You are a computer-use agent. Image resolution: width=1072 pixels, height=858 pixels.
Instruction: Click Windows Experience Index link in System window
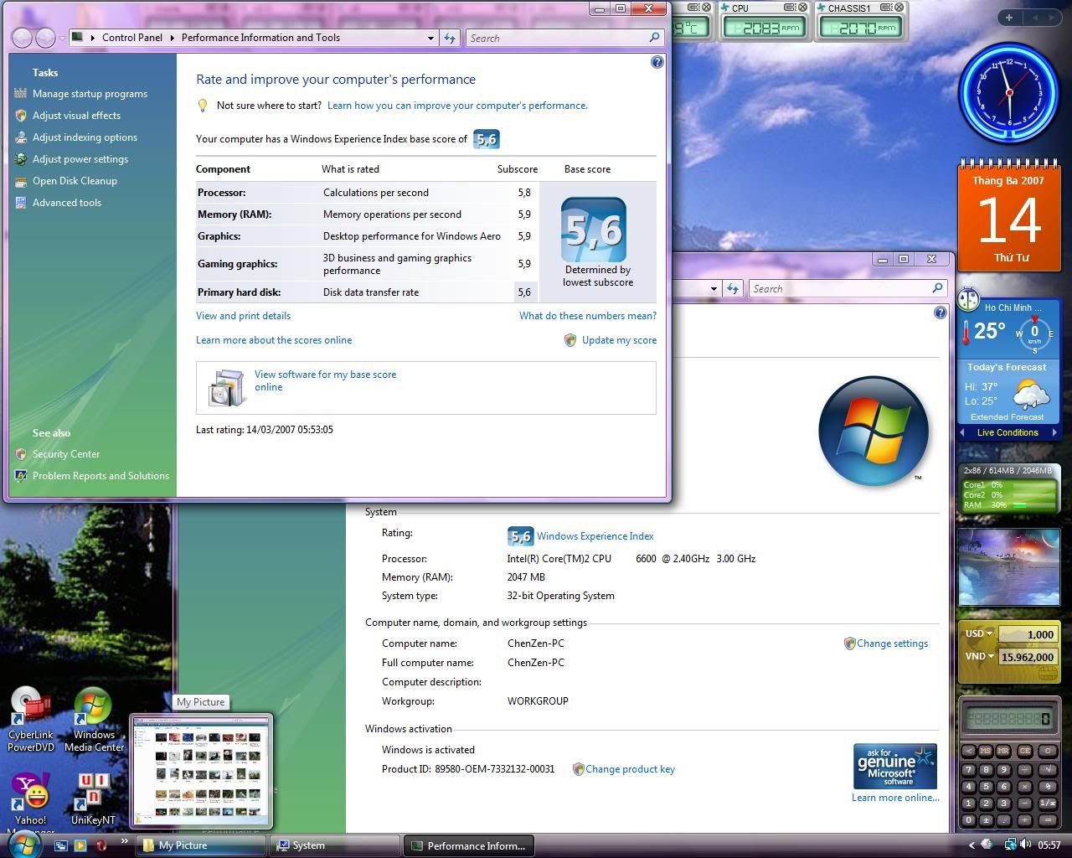pos(595,536)
